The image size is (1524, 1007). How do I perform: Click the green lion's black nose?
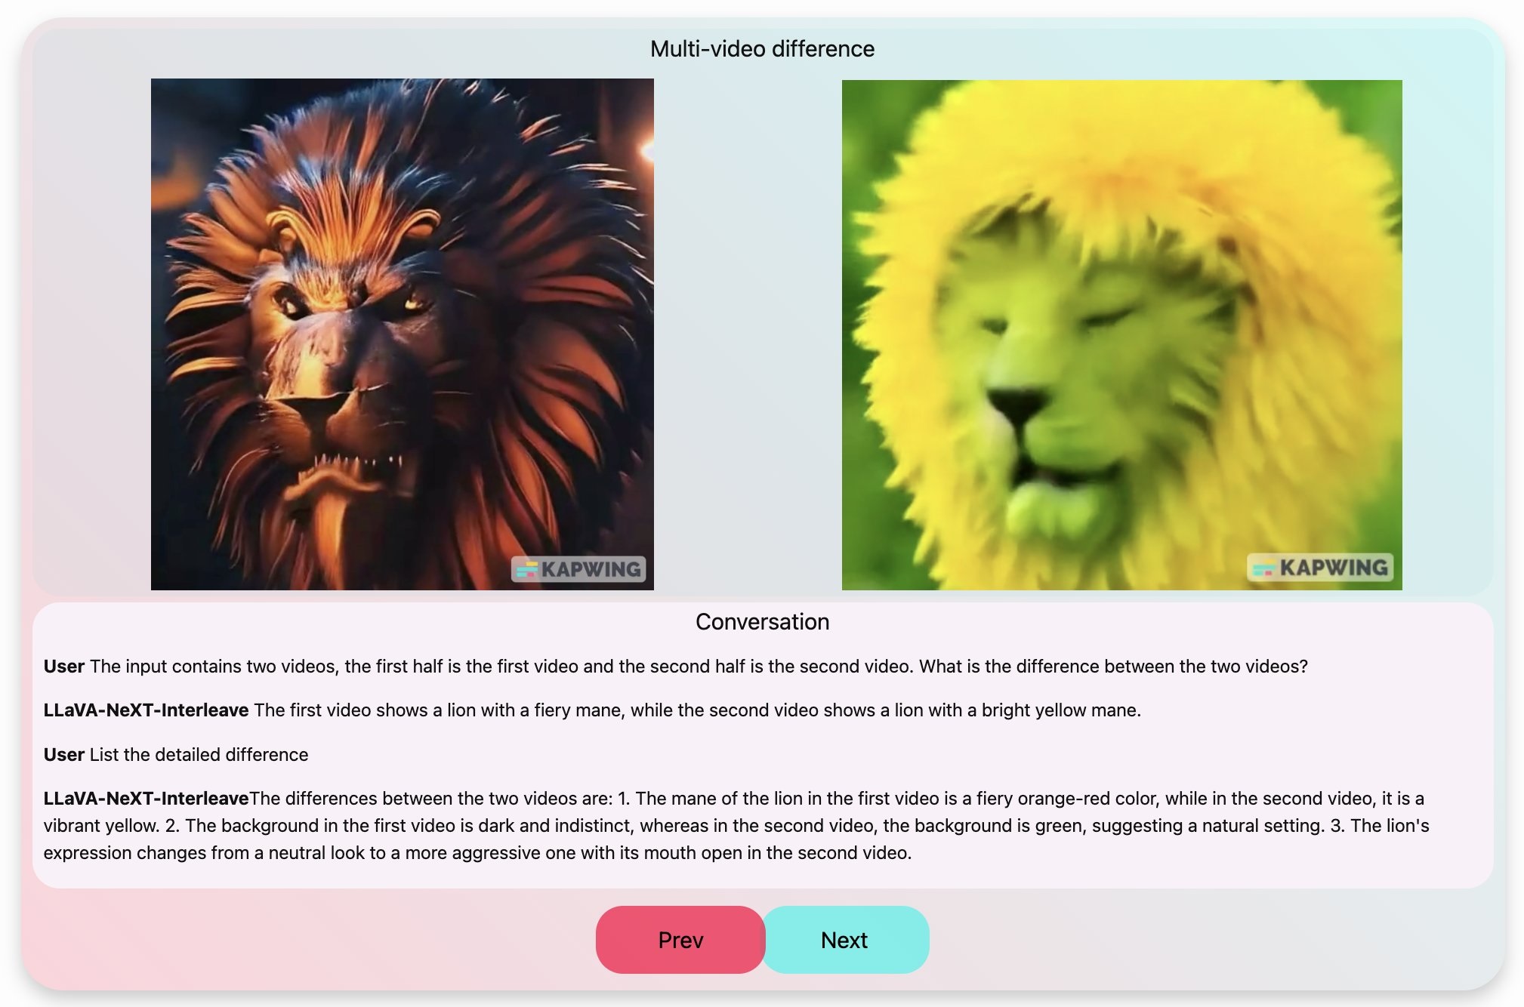[x=1018, y=402]
